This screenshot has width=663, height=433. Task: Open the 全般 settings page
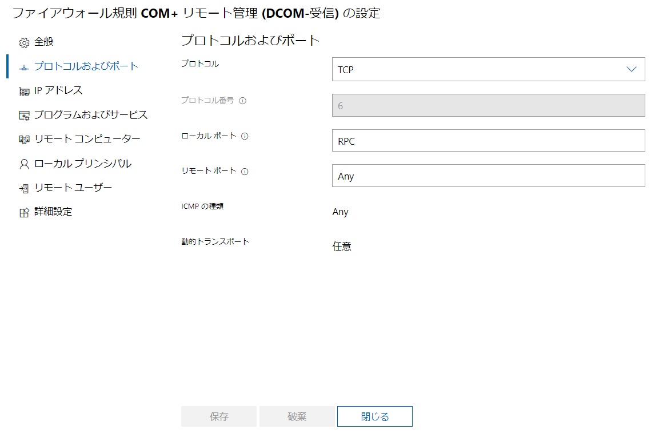[44, 42]
